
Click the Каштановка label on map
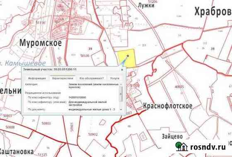point(17,152)
